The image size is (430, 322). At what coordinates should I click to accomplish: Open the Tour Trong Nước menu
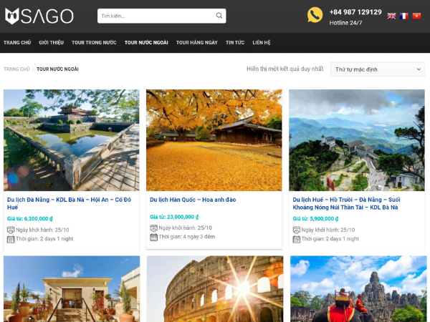pos(94,43)
